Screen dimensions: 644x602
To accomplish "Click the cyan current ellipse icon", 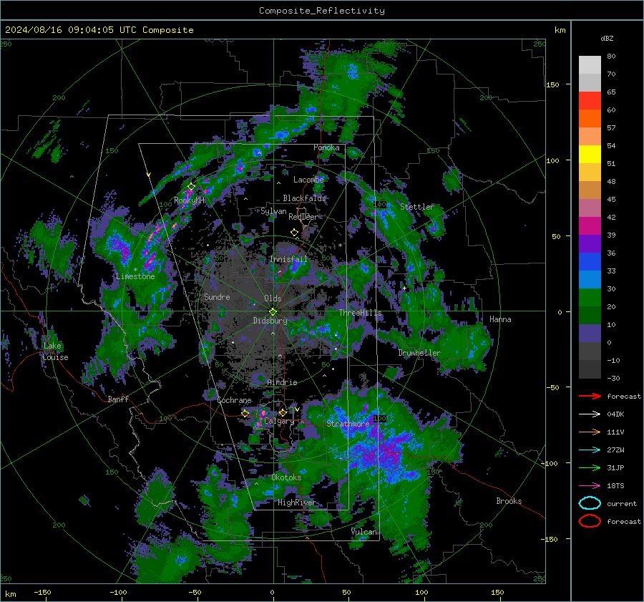I will [590, 503].
